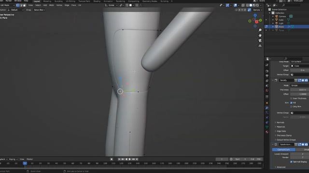This screenshot has height=173, width=309.
Task: Open the Render properties tab icon
Action: 267,71
